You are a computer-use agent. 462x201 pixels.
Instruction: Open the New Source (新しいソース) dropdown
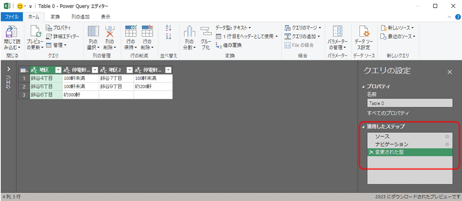click(x=397, y=28)
